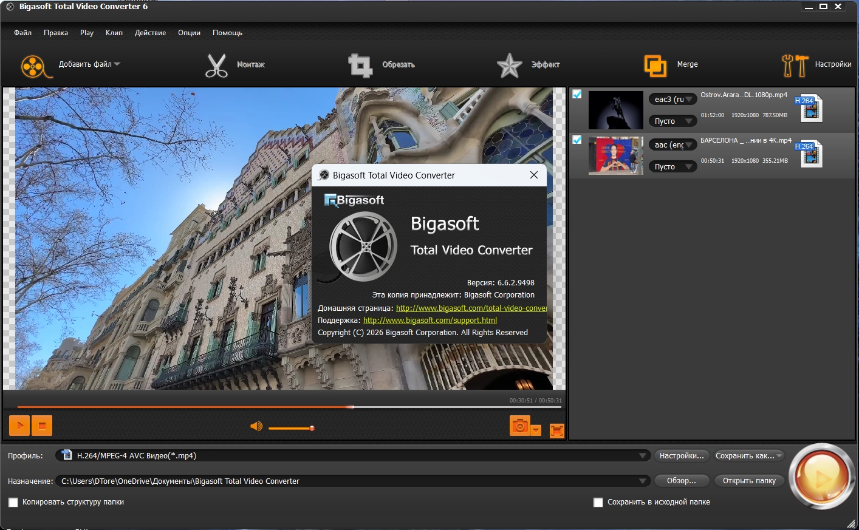The width and height of the screenshot is (859, 530).
Task: Take a snapshot with the camera icon
Action: click(519, 426)
